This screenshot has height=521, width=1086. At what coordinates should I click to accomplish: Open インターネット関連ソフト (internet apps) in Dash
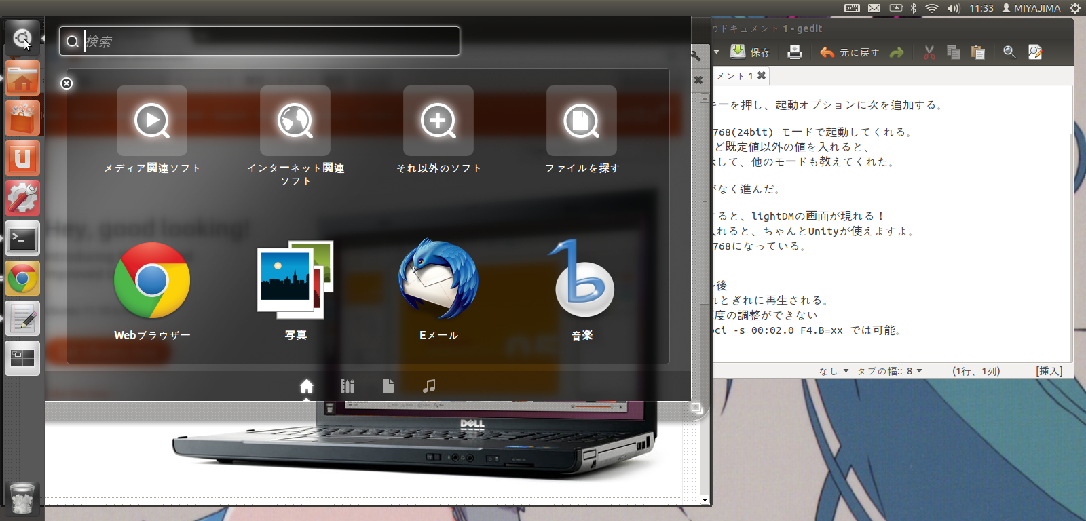point(295,136)
